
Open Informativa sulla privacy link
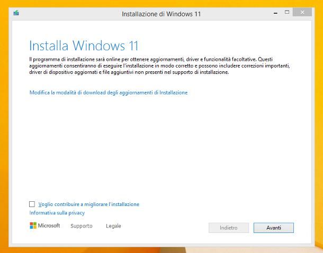[57, 213]
